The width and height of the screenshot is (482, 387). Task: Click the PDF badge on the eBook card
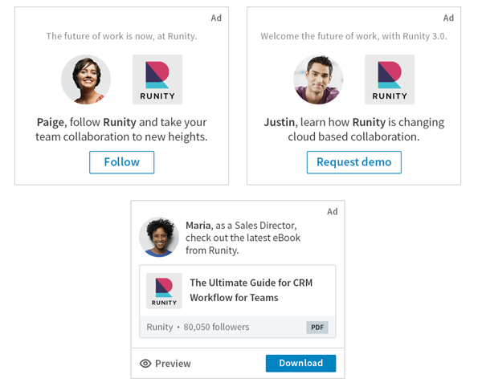317,328
